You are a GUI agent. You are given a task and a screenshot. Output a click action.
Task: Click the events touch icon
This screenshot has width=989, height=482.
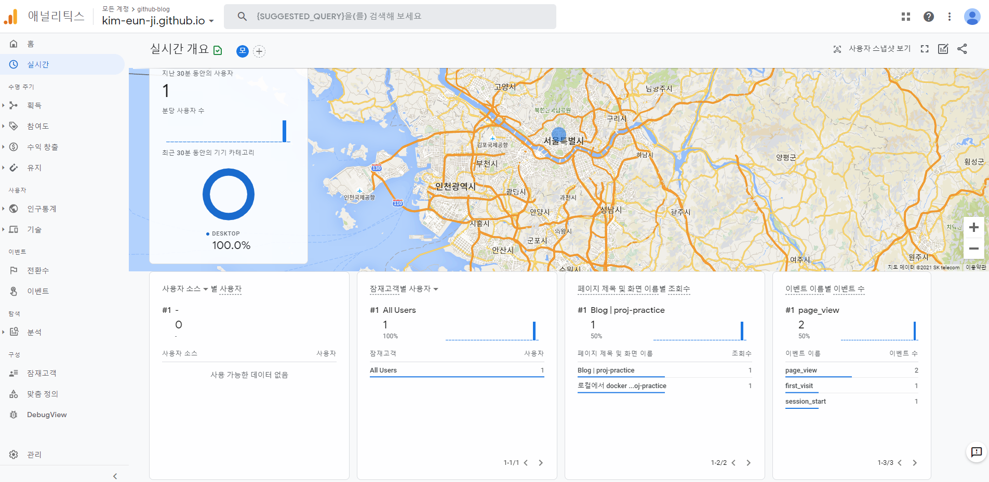coord(14,291)
